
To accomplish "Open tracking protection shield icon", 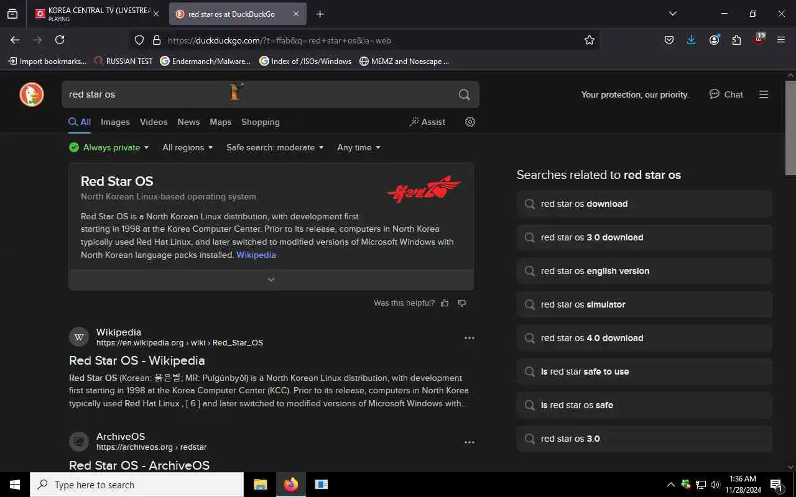I will pos(139,40).
